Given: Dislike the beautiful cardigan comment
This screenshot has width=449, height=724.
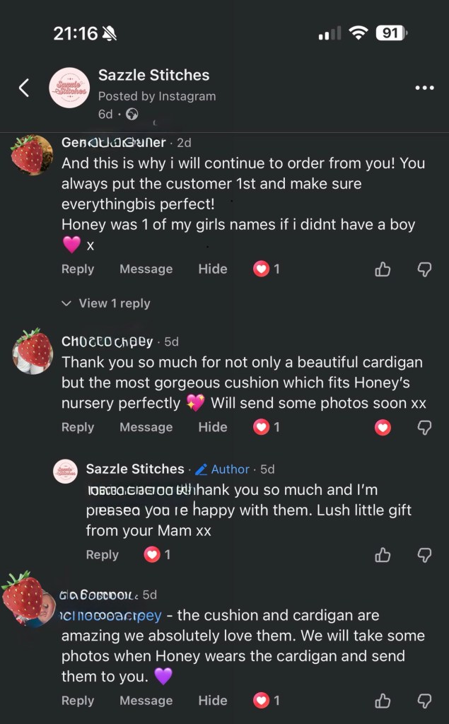Looking at the screenshot, I should pos(424,427).
